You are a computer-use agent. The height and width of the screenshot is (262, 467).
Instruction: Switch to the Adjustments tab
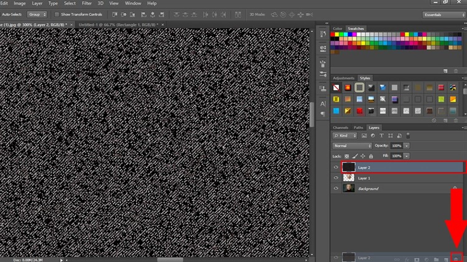click(x=343, y=78)
